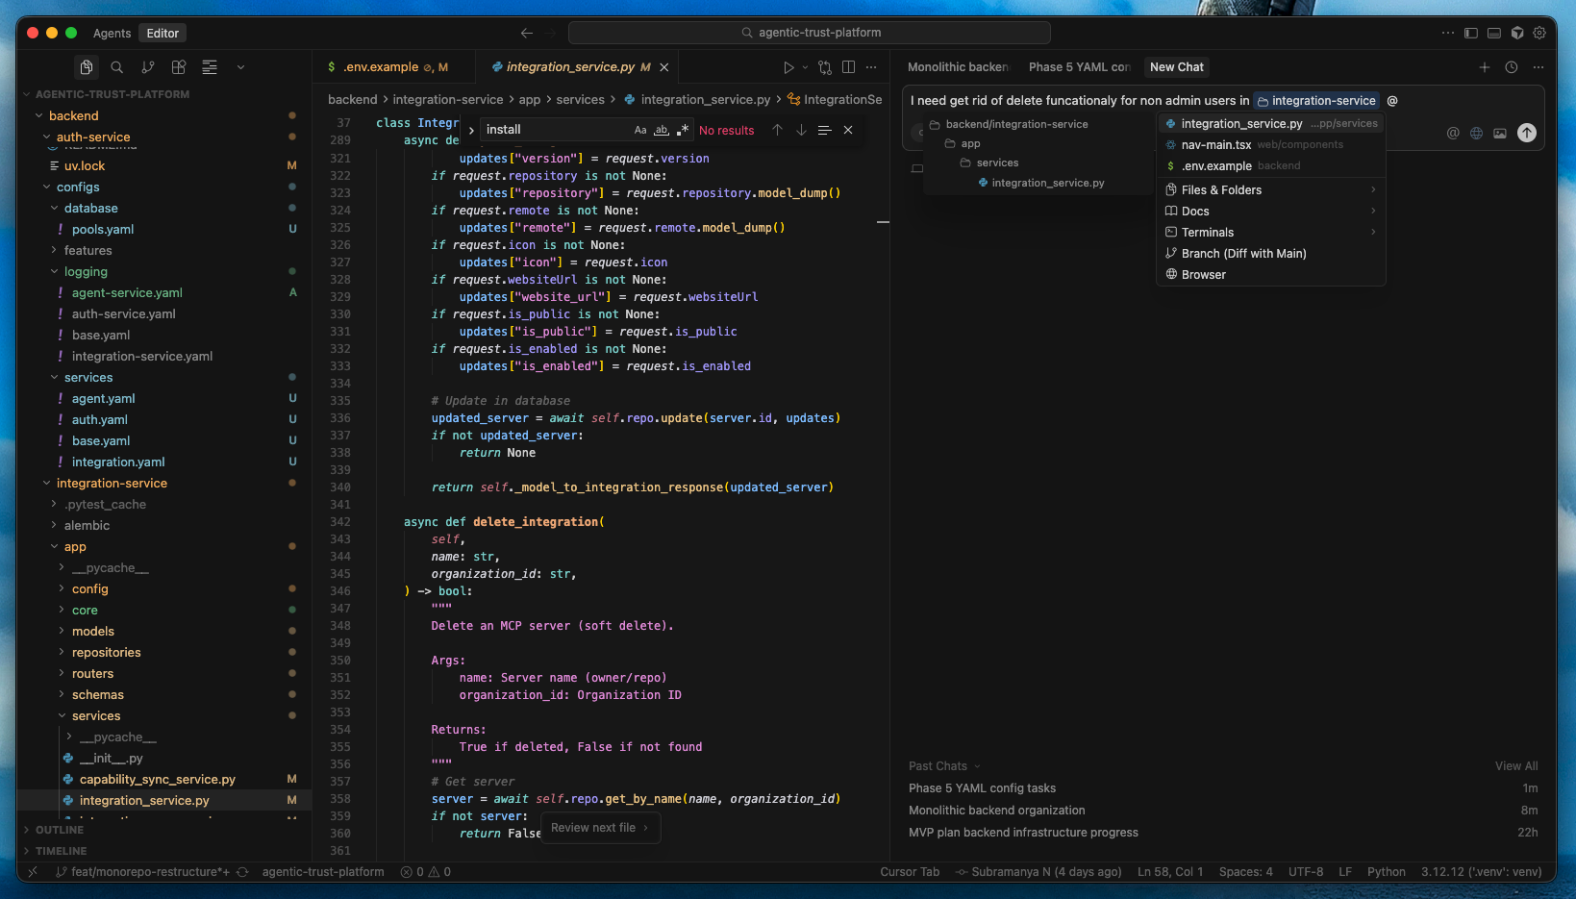
Task: Enable Regex search in the find widget
Action: pyautogui.click(x=683, y=130)
